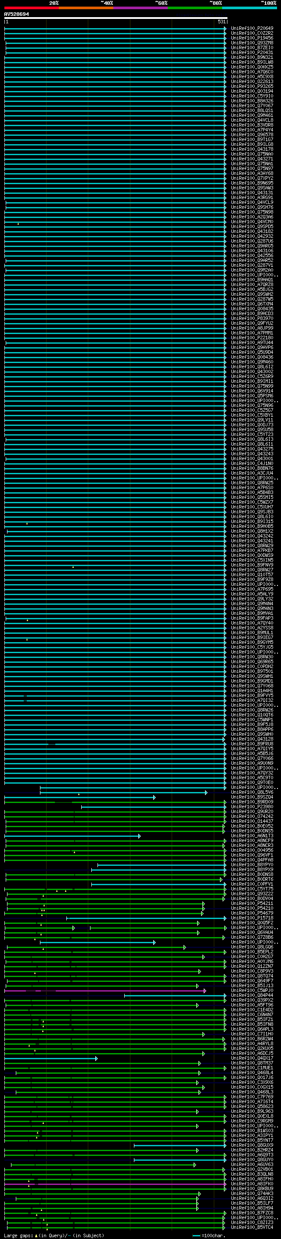Click label UniRef100_Q43128
The width and height of the screenshot is (281, 1239).
252,739
